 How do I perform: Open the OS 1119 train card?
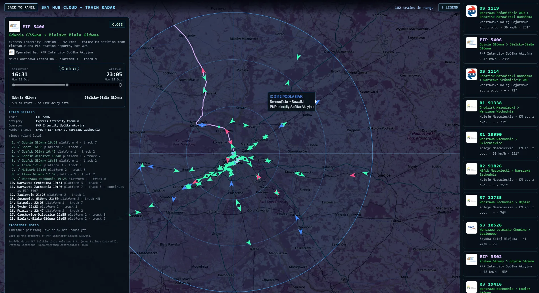pyautogui.click(x=500, y=18)
